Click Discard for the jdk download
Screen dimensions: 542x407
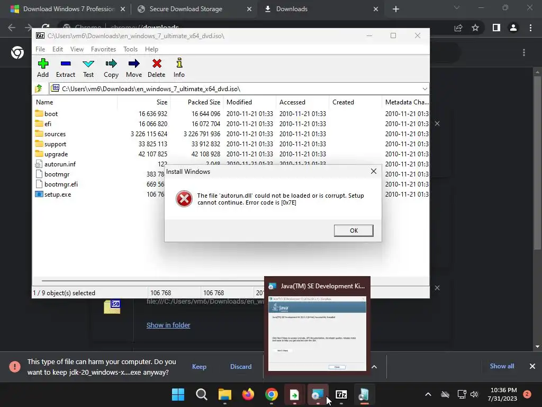(241, 367)
